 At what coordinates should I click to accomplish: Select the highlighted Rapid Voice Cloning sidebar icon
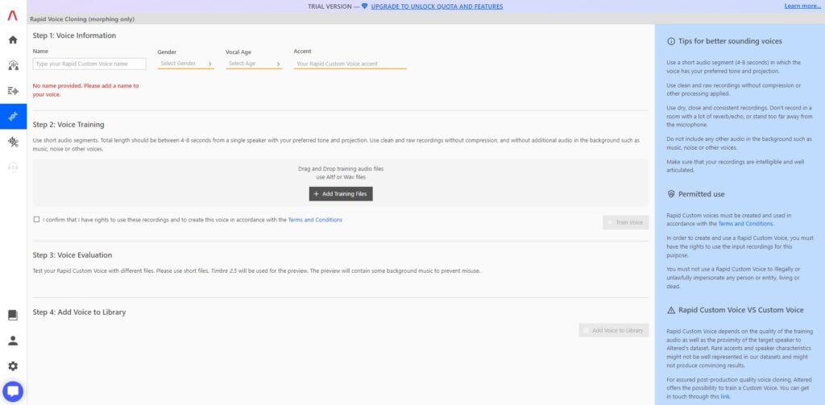click(13, 116)
